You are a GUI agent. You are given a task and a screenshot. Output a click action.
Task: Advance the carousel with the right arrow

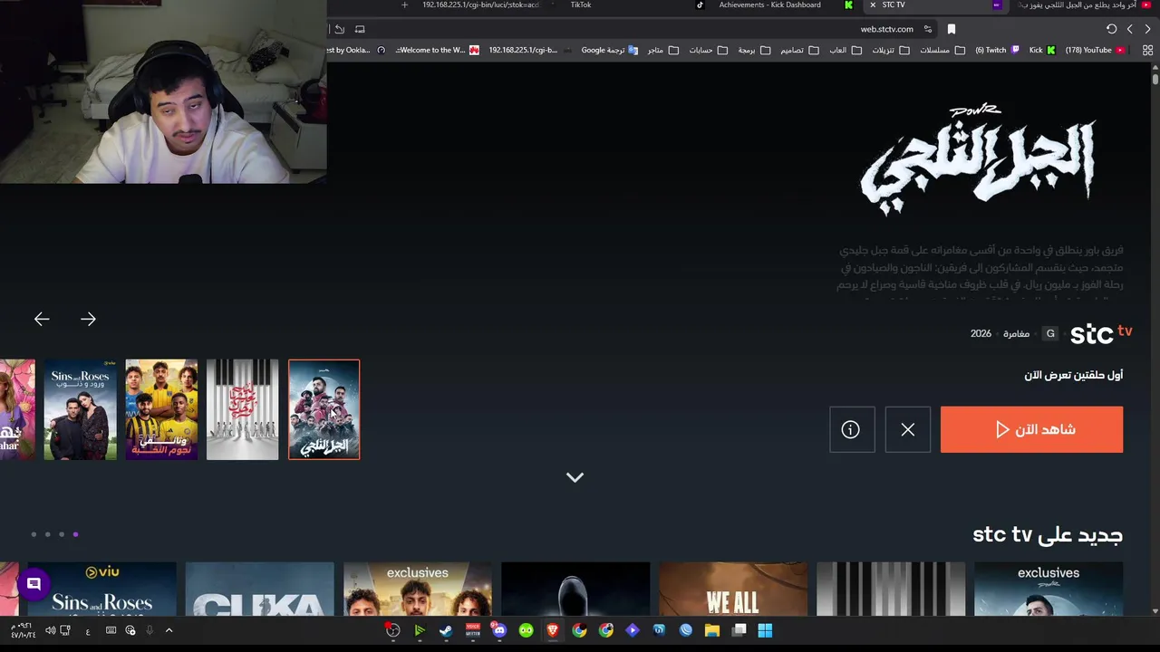88,319
